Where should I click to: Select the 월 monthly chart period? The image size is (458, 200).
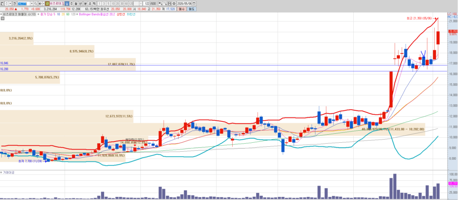(76, 4)
